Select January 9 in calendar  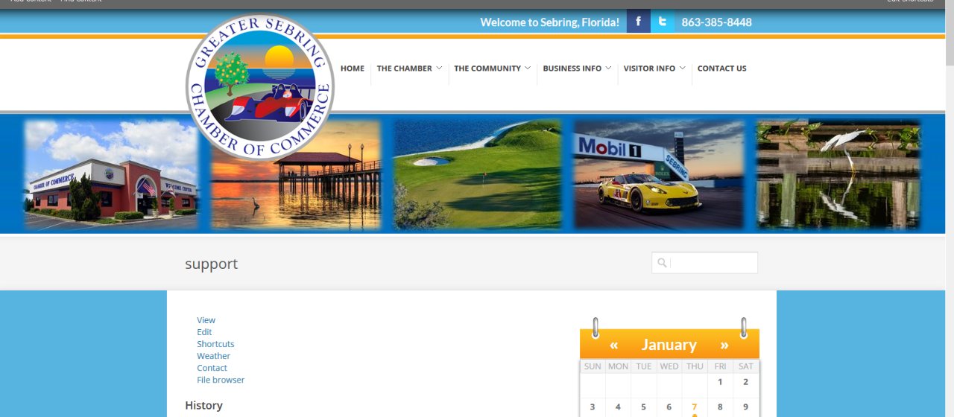coord(745,407)
